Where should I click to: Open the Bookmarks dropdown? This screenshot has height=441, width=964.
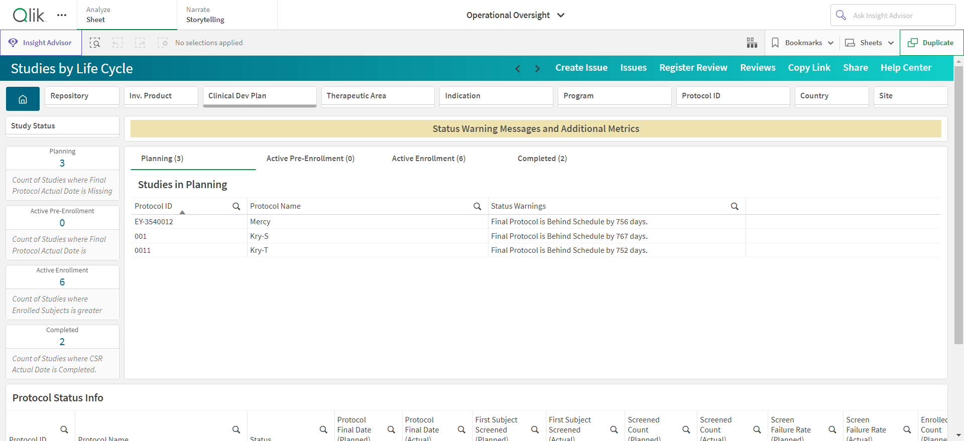point(802,43)
